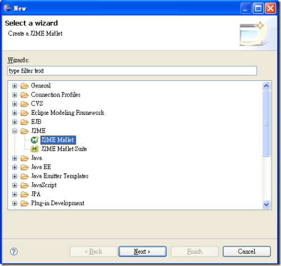Click the General folder icon

tap(25, 86)
